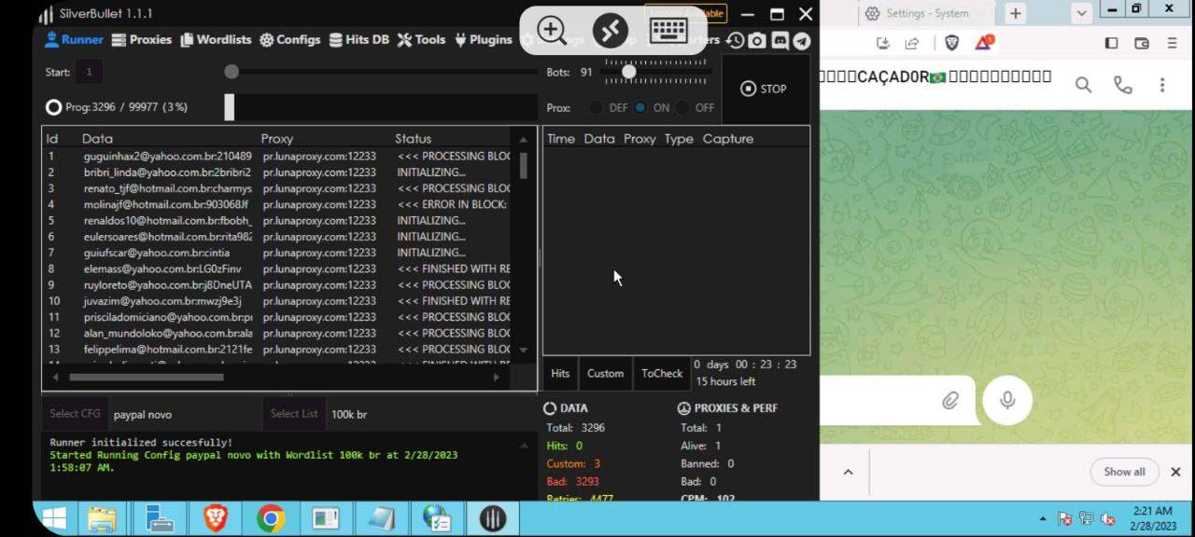The image size is (1195, 537).
Task: Go to the Hits DB tab
Action: (359, 40)
